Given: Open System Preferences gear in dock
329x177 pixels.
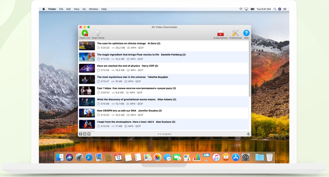Looking at the screenshot, I should 246,157.
